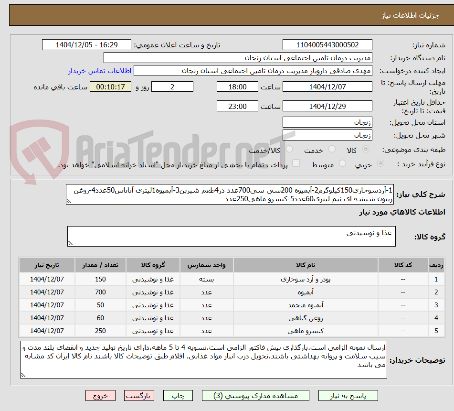The image size is (454, 411).
Task: Click the remaining time 00:10:17 field
Action: (110, 87)
